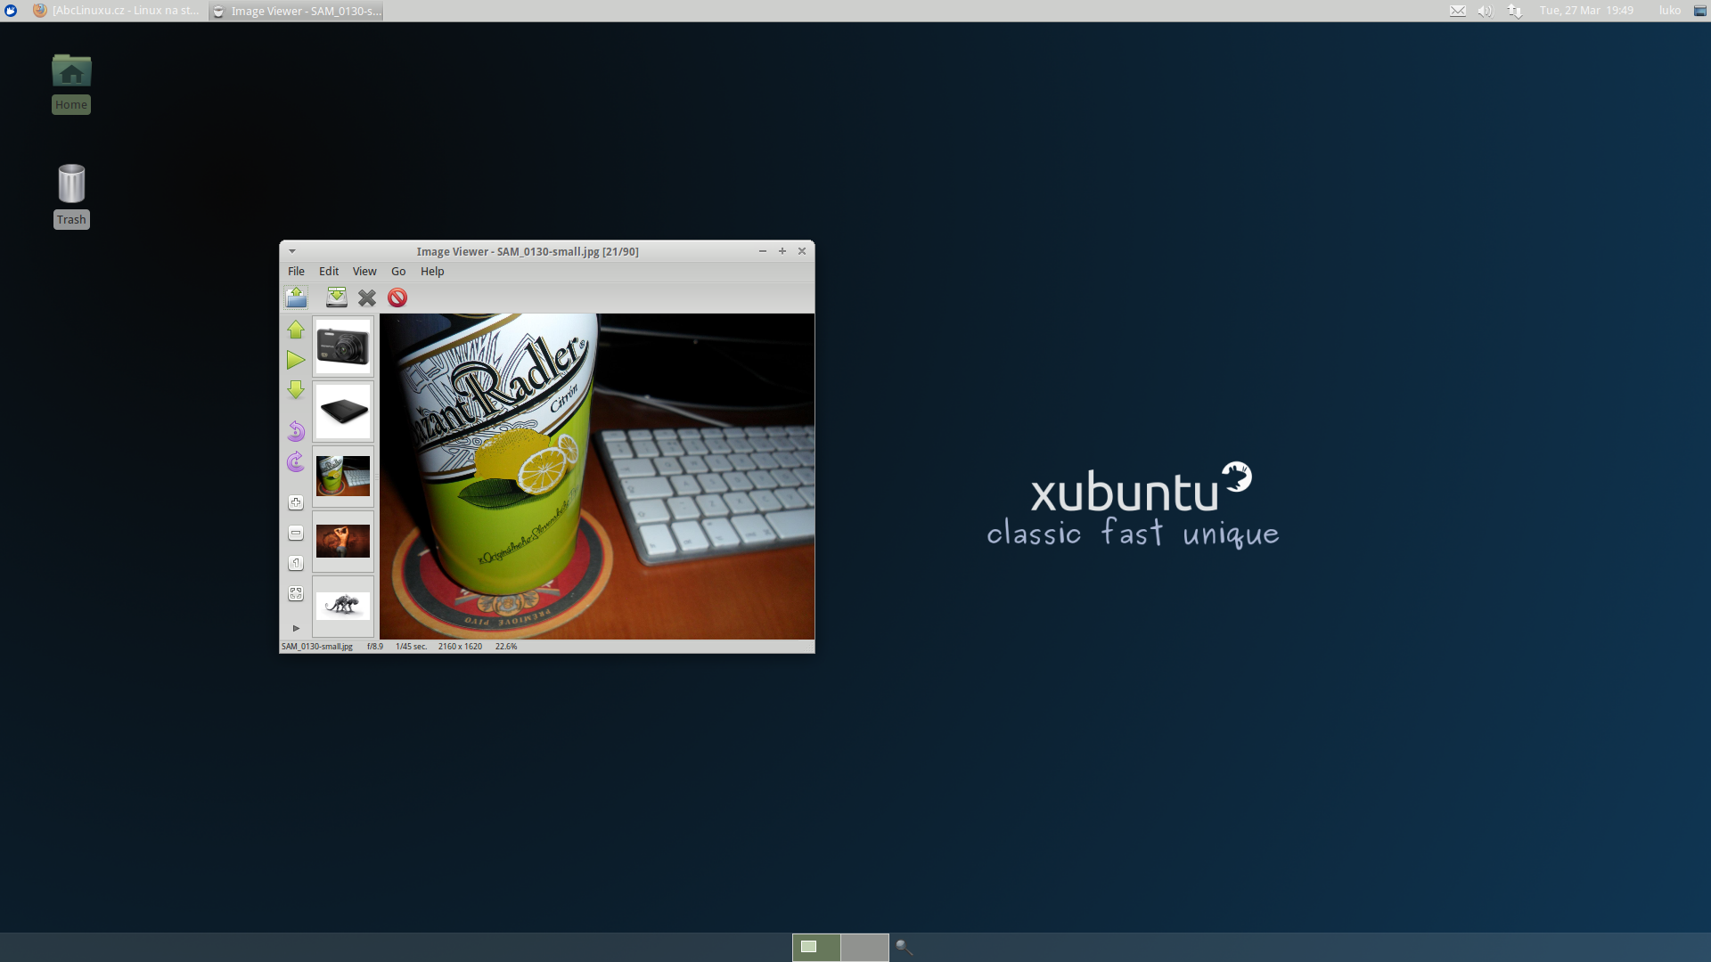Open the window menu arrow in title bar
Screen dimensions: 1711x962
coord(292,251)
